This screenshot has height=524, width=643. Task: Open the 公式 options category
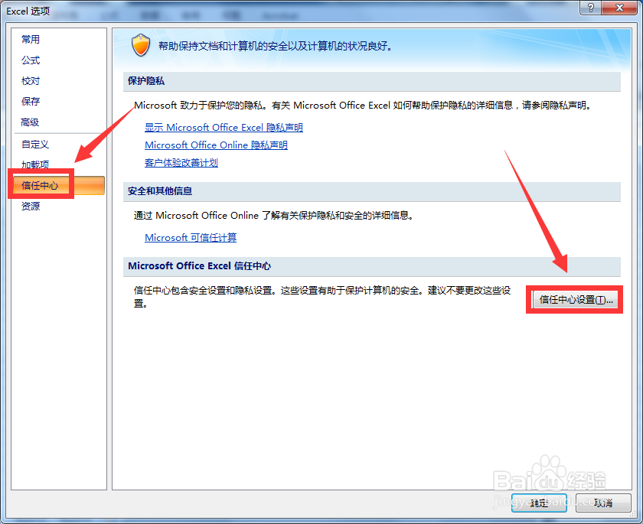(x=31, y=60)
